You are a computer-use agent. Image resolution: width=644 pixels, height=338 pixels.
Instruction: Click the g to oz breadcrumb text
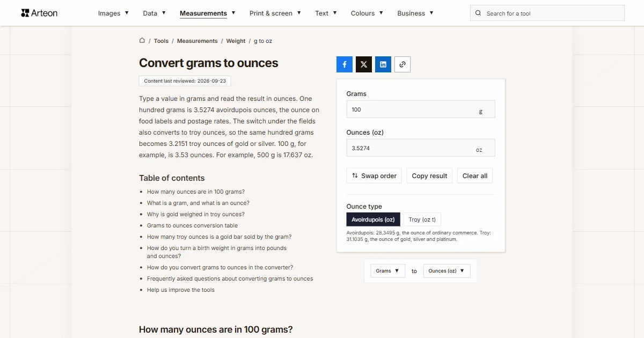[263, 41]
